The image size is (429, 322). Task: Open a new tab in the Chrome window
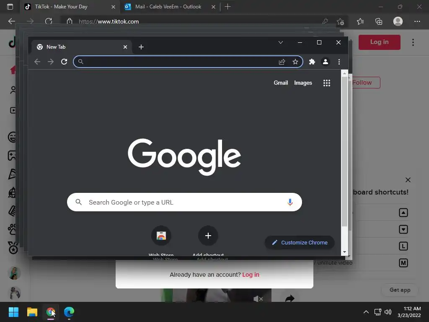[141, 47]
